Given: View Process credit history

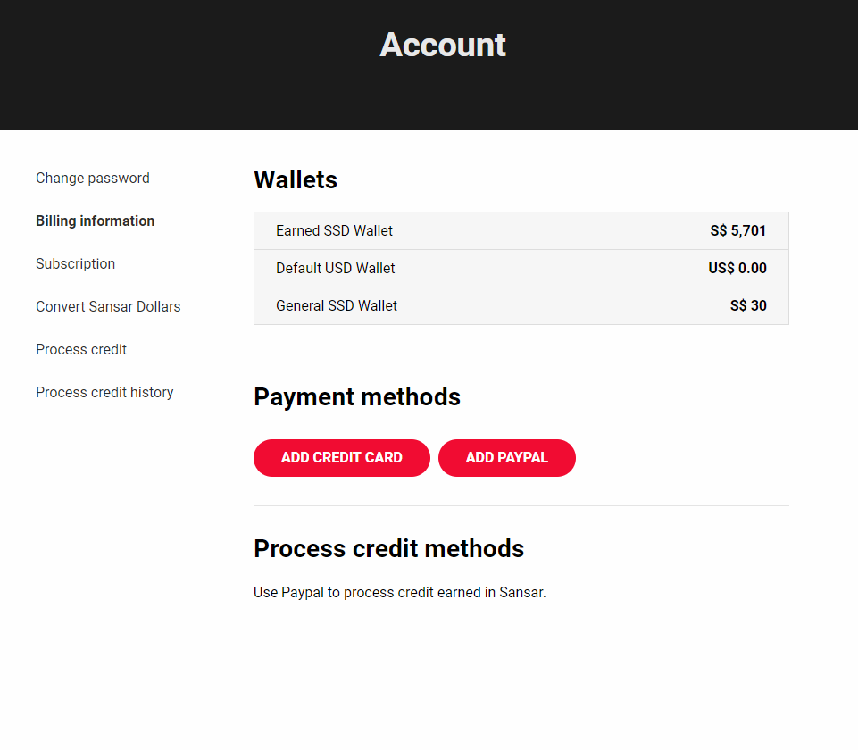Looking at the screenshot, I should pos(104,393).
